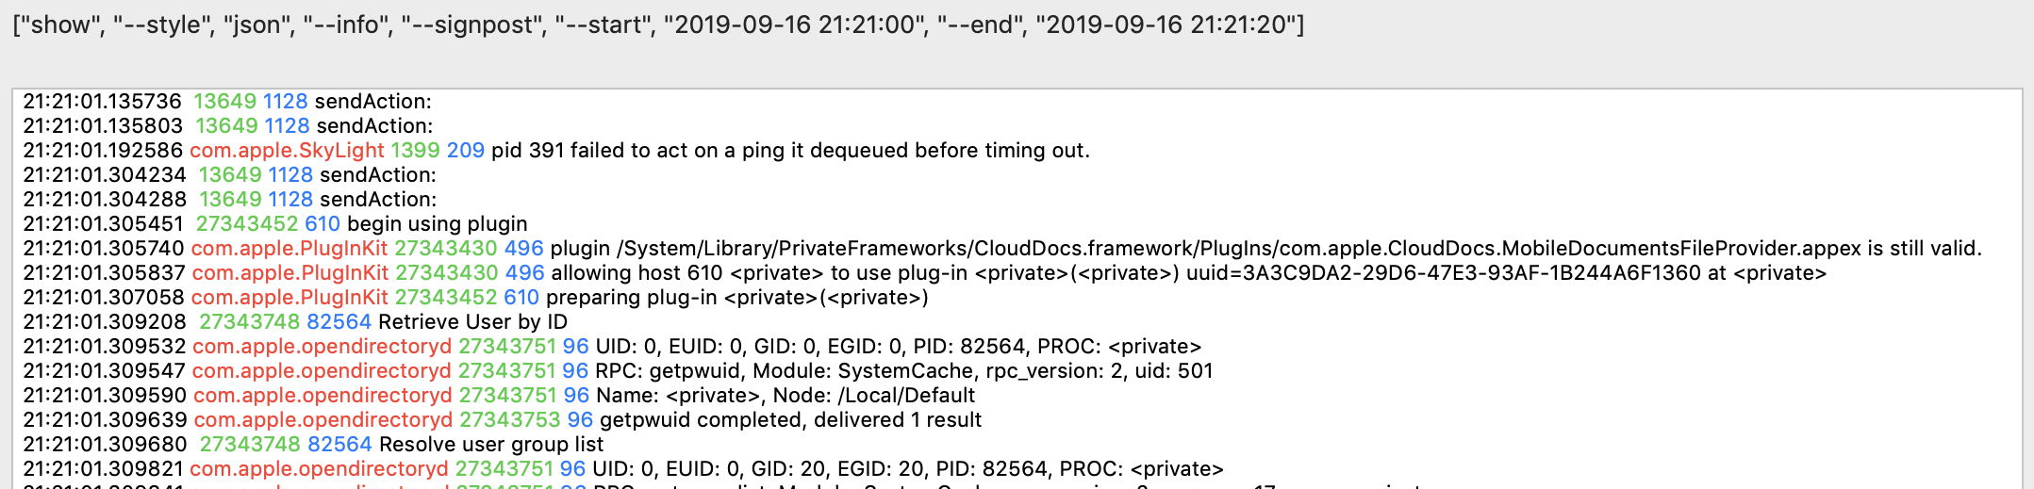Select the "Node: /Local/Default" log entry

pyautogui.click(x=785, y=395)
